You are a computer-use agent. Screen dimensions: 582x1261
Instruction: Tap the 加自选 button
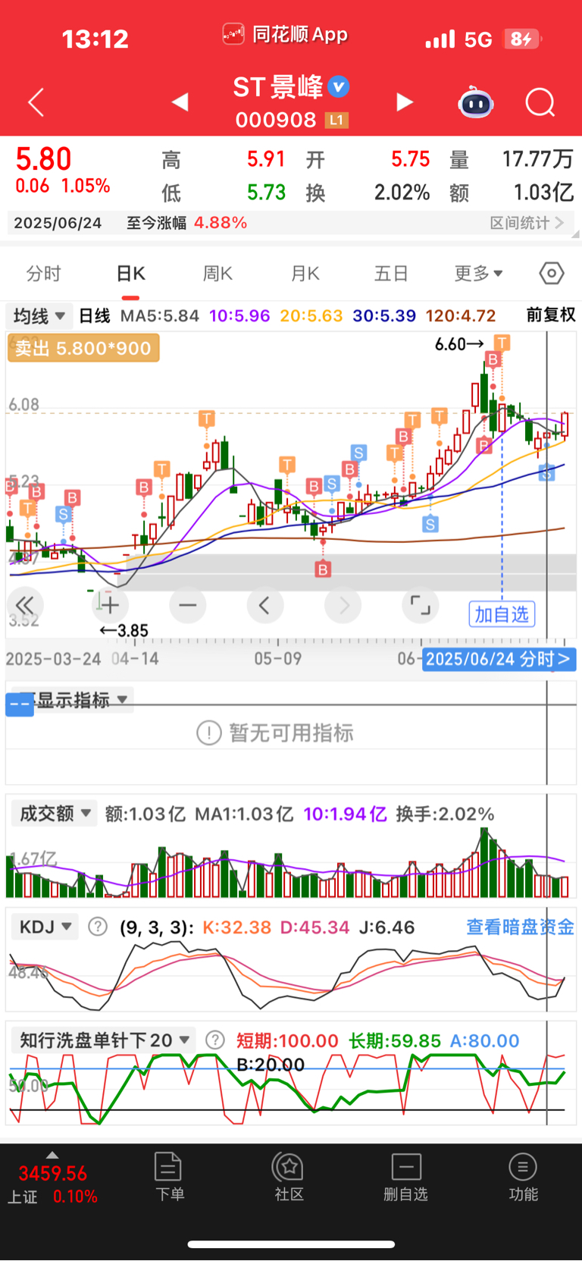point(502,614)
